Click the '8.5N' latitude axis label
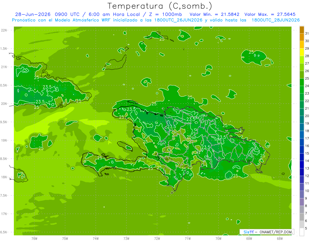This screenshot has width=314, height=242. point(3,159)
